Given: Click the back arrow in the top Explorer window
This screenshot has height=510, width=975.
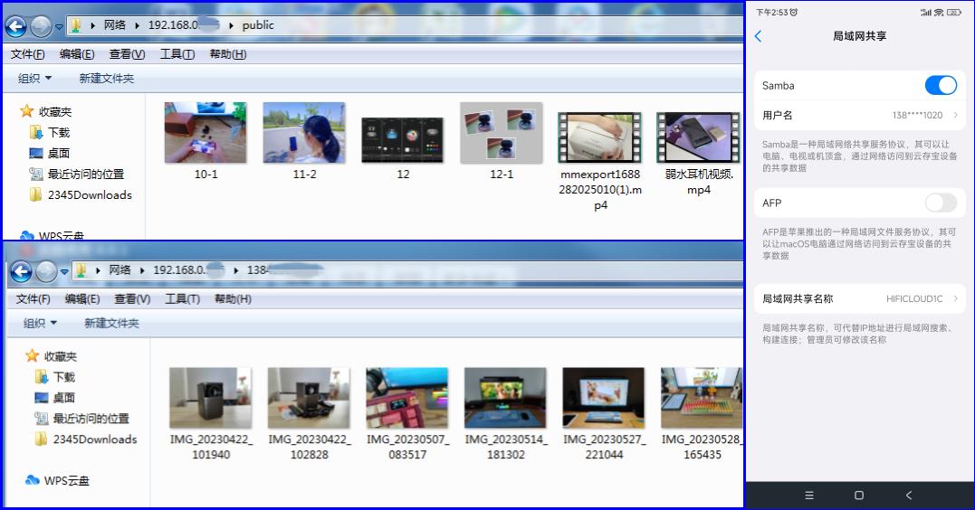Looking at the screenshot, I should [x=16, y=26].
